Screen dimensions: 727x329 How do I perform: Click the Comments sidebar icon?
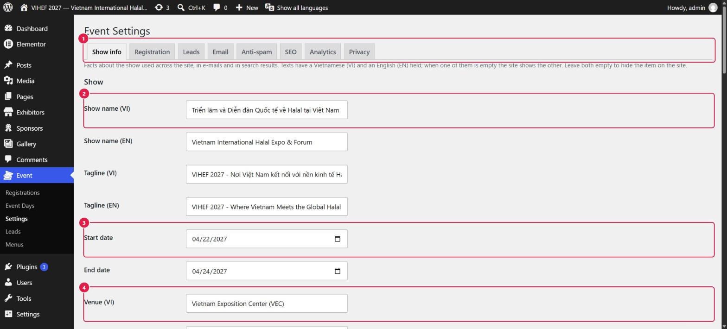pos(8,159)
